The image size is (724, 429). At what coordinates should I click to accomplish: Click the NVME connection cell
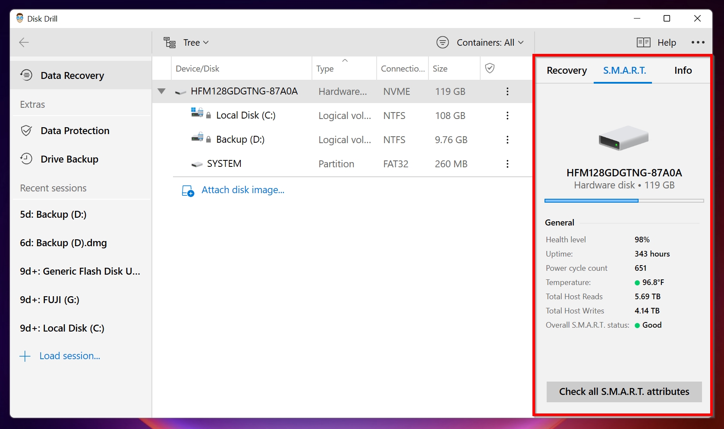tap(397, 91)
